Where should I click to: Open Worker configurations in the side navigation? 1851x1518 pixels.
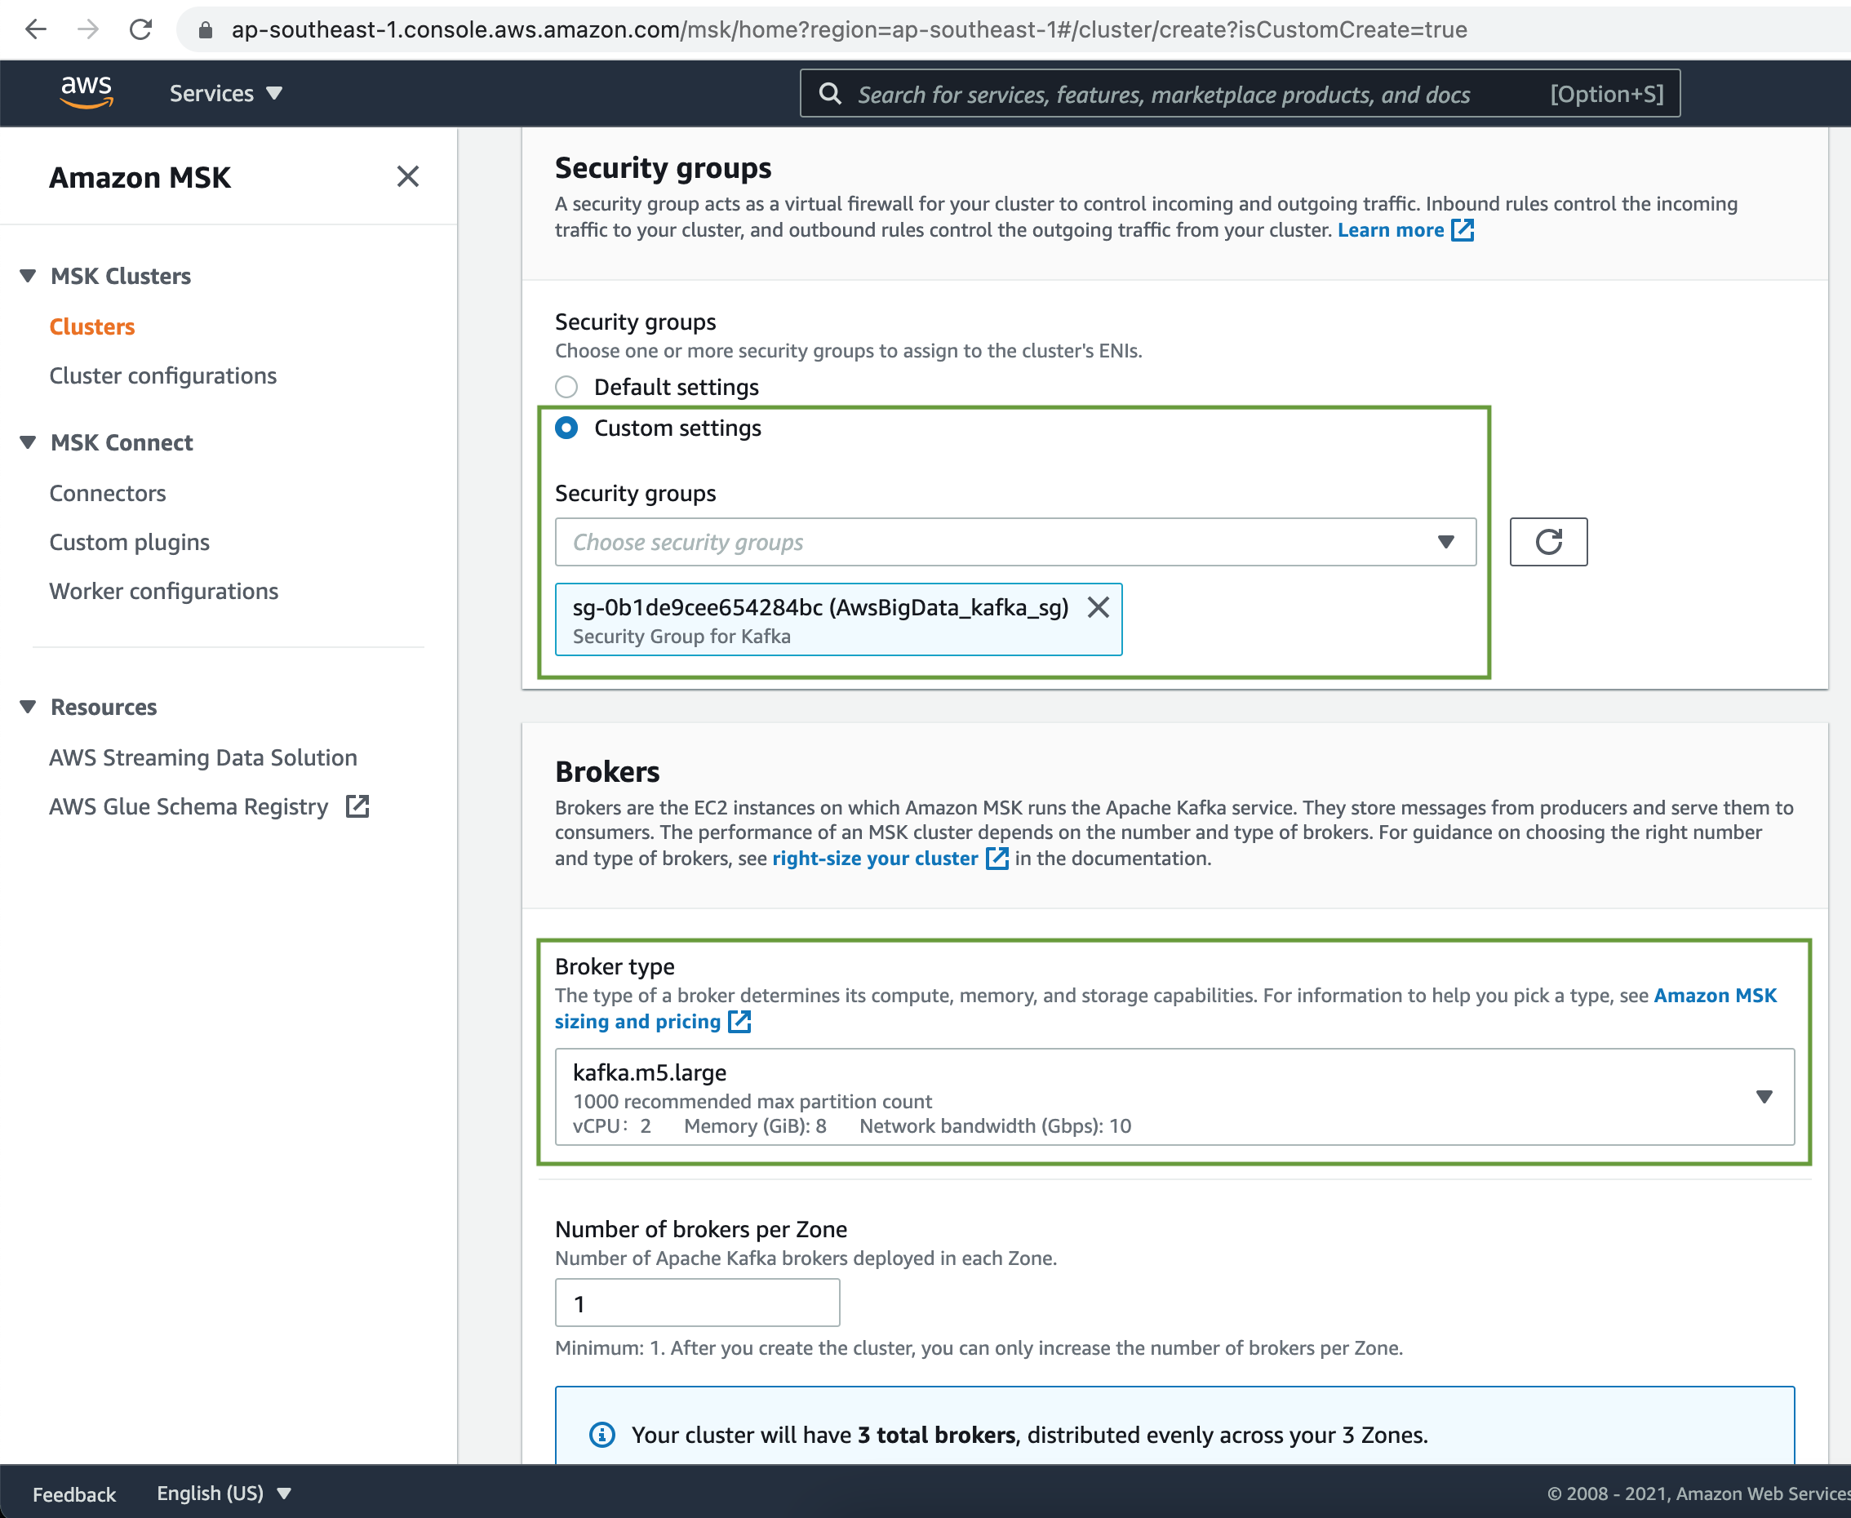click(163, 591)
